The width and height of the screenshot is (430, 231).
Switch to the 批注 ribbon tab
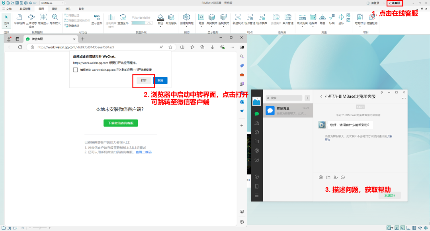68,9
